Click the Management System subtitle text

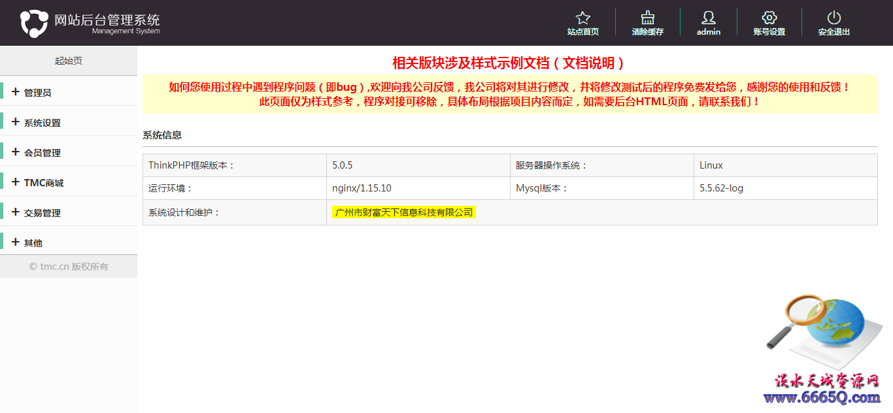point(126,31)
